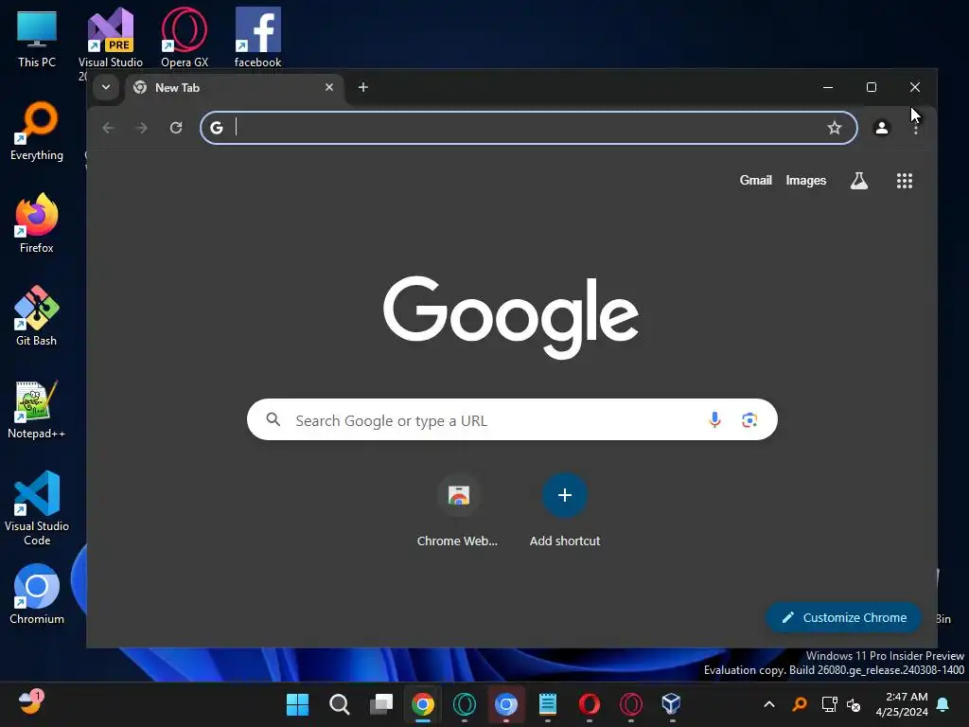Screen dimensions: 969x727
Task: Select the Git Bash desktop shortcut
Action: tap(37, 316)
